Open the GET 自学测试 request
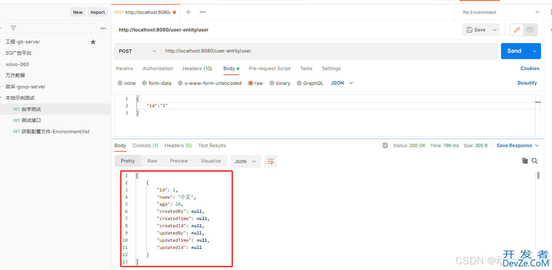 55,109
